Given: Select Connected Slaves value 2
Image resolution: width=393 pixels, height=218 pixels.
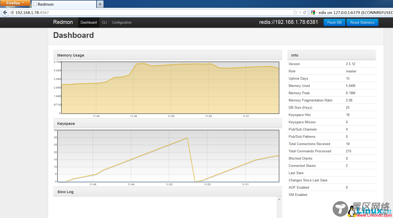Looking at the screenshot, I should pyautogui.click(x=347, y=166).
